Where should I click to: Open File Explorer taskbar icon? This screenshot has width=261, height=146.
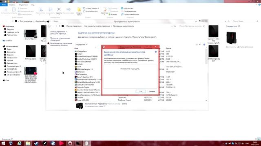coord(28,143)
